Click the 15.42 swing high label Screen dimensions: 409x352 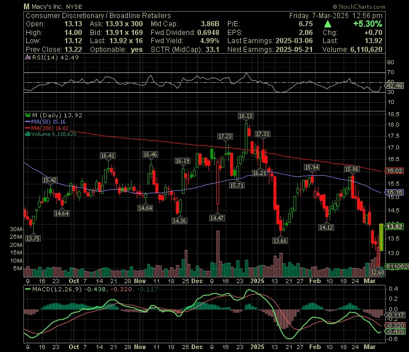pos(50,180)
